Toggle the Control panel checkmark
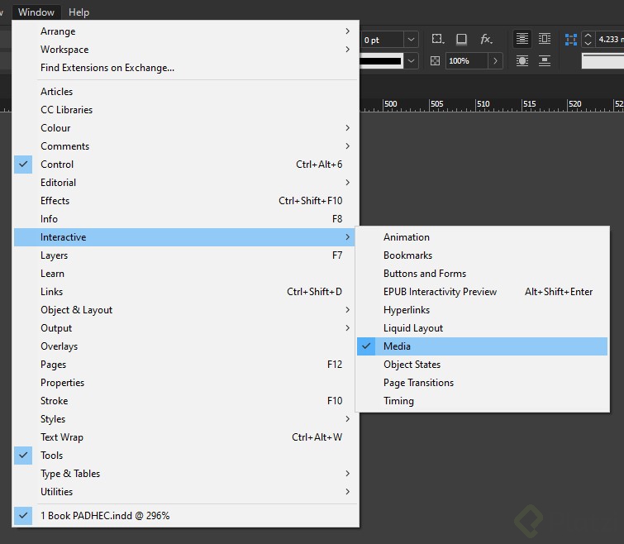Viewport: 624px width, 544px height. click(x=23, y=165)
